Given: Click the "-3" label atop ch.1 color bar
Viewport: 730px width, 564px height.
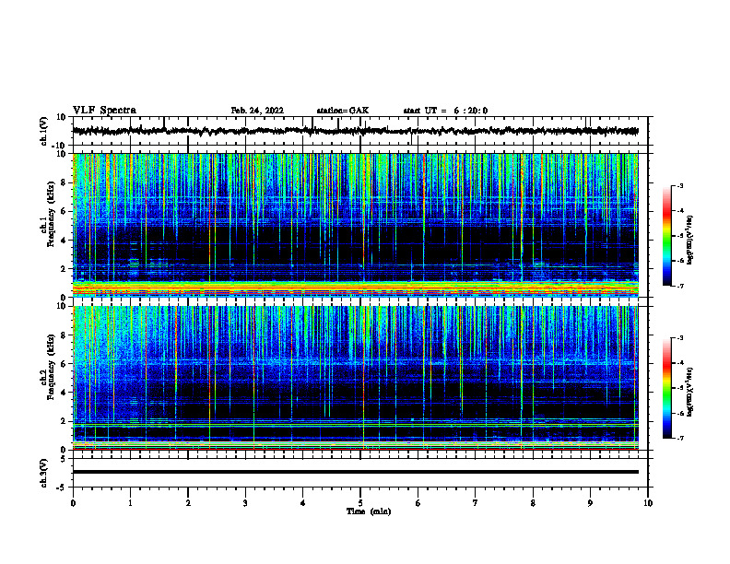Looking at the screenshot, I should pyautogui.click(x=679, y=185).
